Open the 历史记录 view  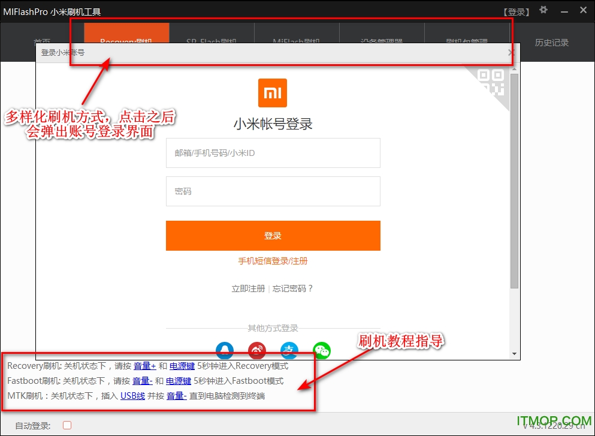551,43
